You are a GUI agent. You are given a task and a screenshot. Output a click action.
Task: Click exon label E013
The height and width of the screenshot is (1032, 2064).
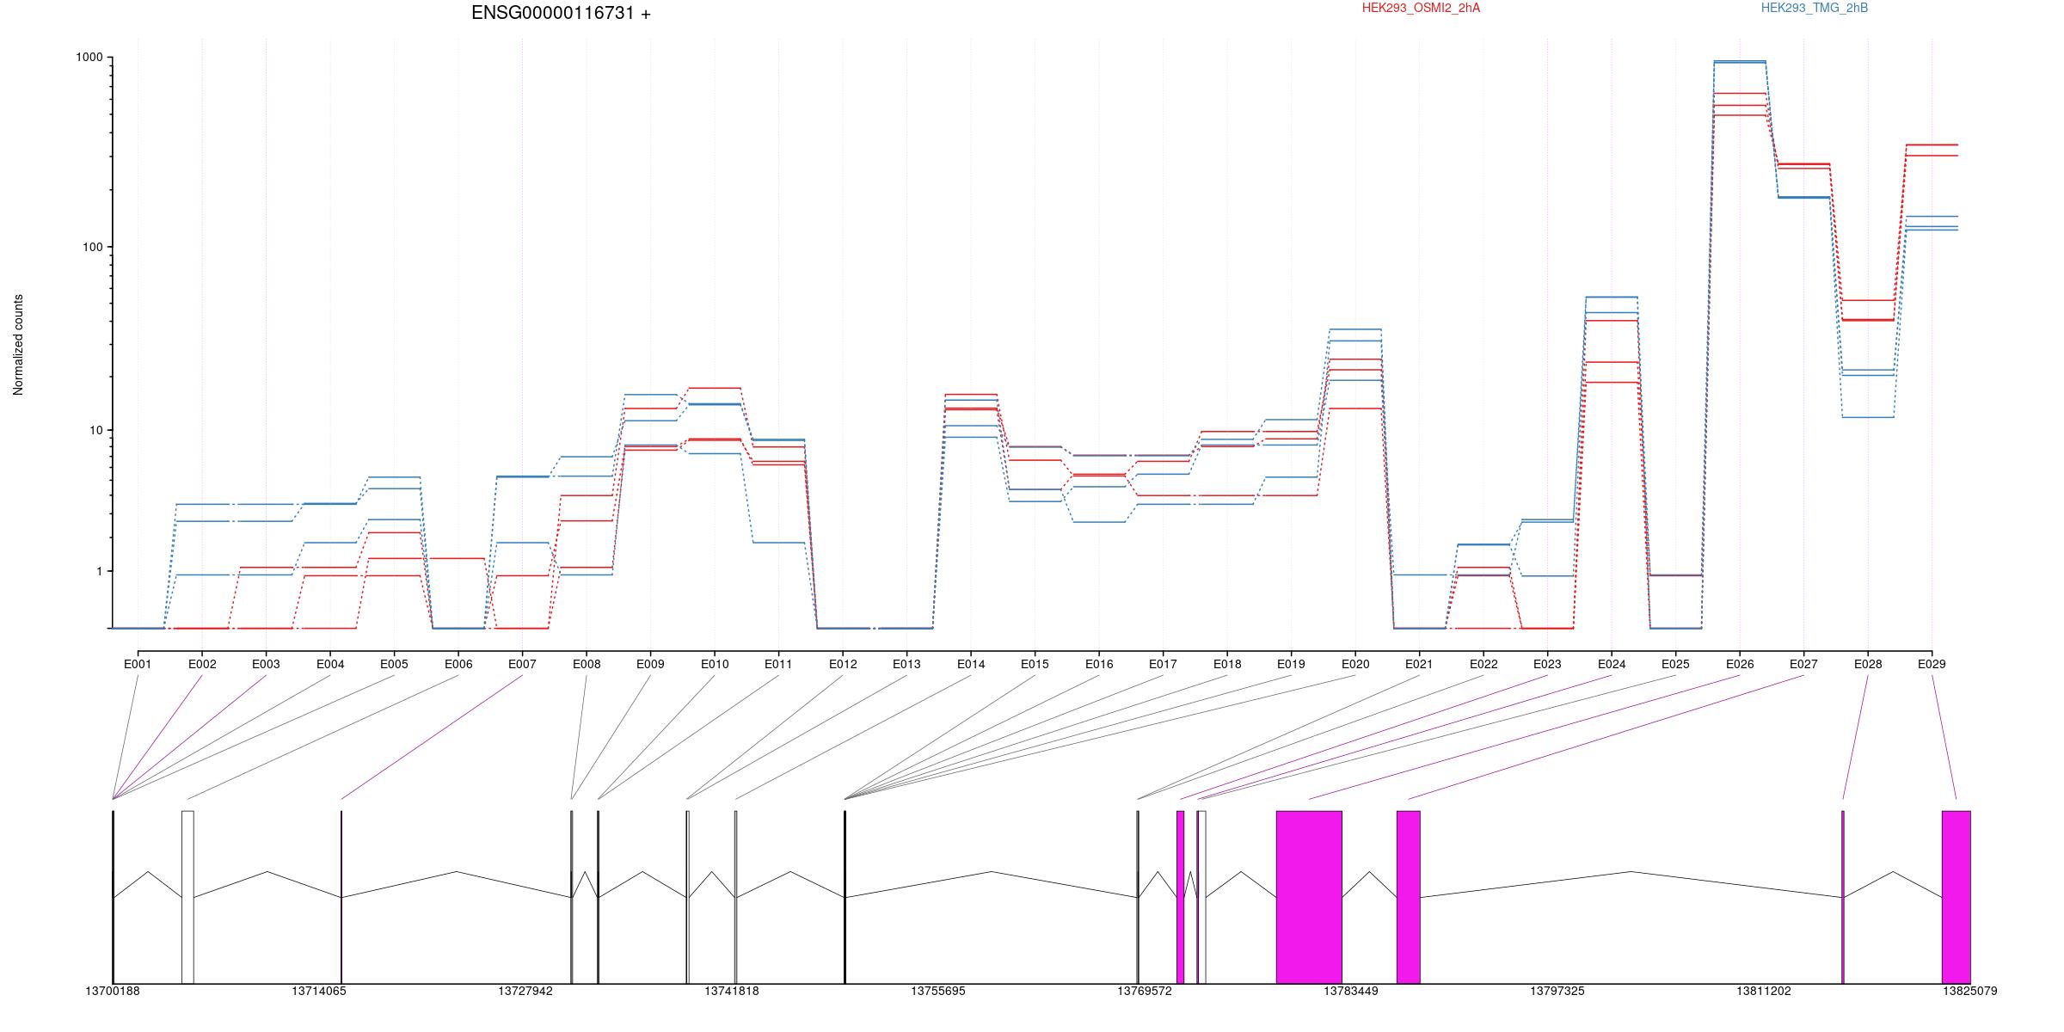pyautogui.click(x=906, y=664)
